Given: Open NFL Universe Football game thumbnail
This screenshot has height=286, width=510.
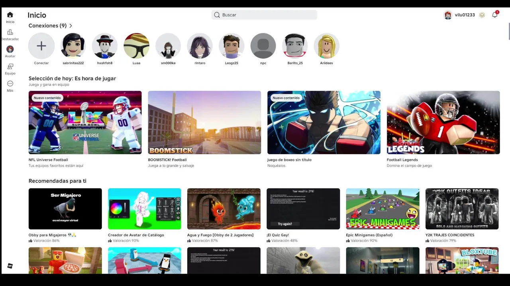Looking at the screenshot, I should click(85, 122).
